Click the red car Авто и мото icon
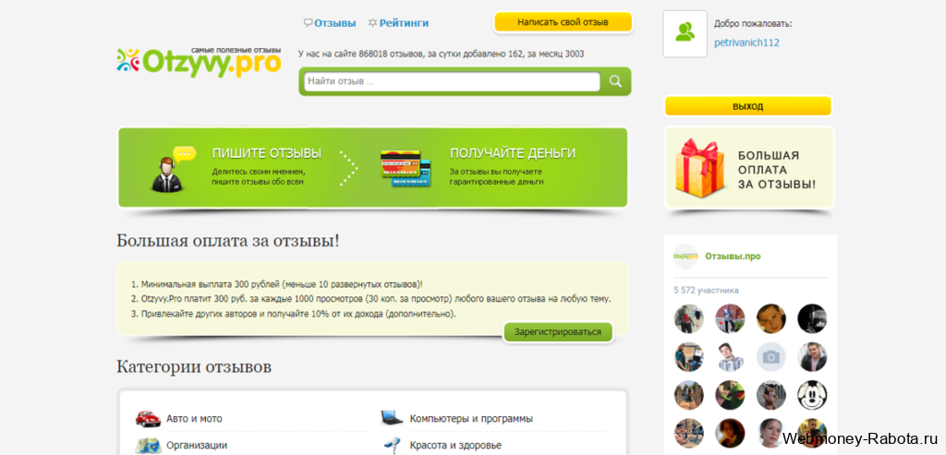 pyautogui.click(x=148, y=418)
